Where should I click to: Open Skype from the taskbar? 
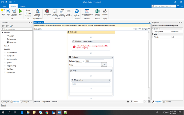pos(41,112)
